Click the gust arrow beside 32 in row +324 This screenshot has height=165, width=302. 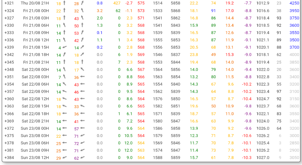(82, 10)
